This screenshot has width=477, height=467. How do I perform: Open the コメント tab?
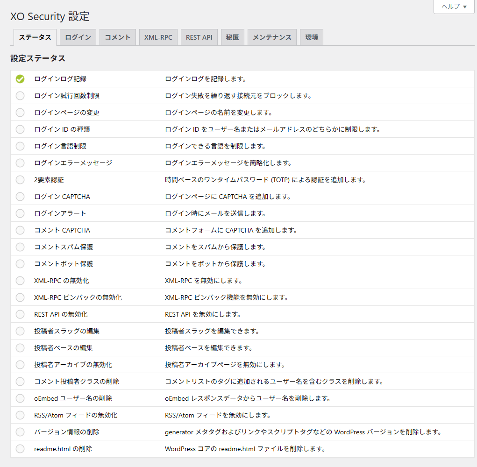117,37
